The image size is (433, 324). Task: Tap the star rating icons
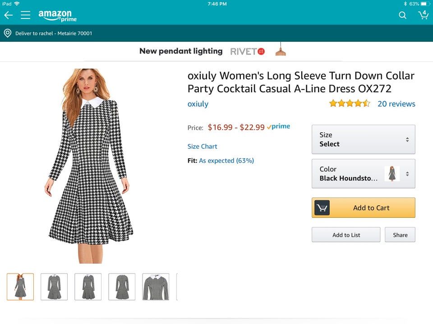tap(350, 104)
